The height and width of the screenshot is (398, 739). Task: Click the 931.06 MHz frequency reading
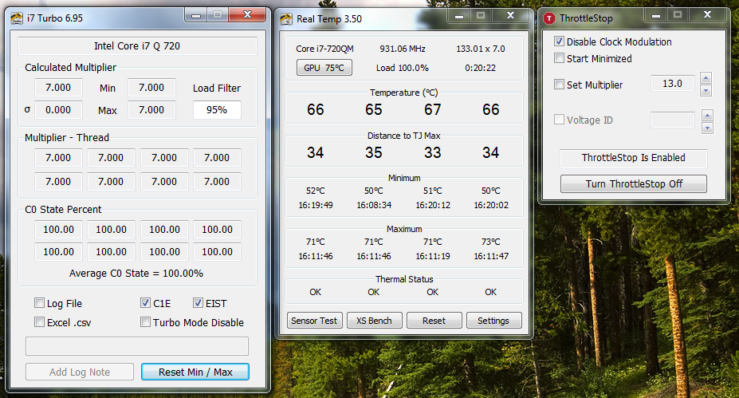coord(403,49)
